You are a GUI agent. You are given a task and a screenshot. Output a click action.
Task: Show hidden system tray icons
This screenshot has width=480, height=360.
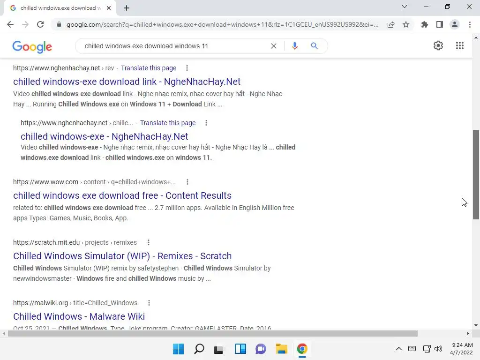398,349
